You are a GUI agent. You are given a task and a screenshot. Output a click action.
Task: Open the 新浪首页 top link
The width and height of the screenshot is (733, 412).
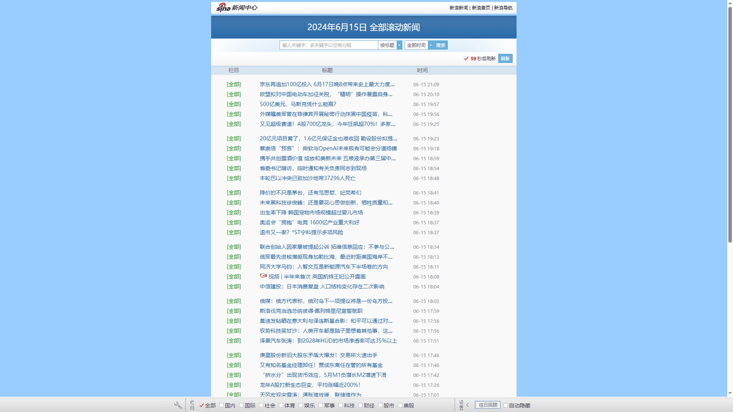point(481,8)
